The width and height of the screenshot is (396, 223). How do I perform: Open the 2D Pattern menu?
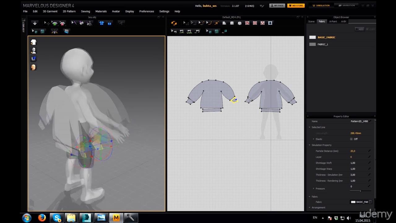[69, 11]
